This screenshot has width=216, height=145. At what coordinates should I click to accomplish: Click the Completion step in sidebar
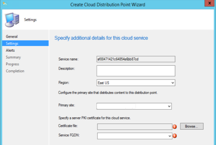(x=15, y=71)
